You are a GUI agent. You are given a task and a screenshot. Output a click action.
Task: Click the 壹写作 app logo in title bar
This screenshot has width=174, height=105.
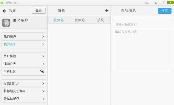click(2, 3)
